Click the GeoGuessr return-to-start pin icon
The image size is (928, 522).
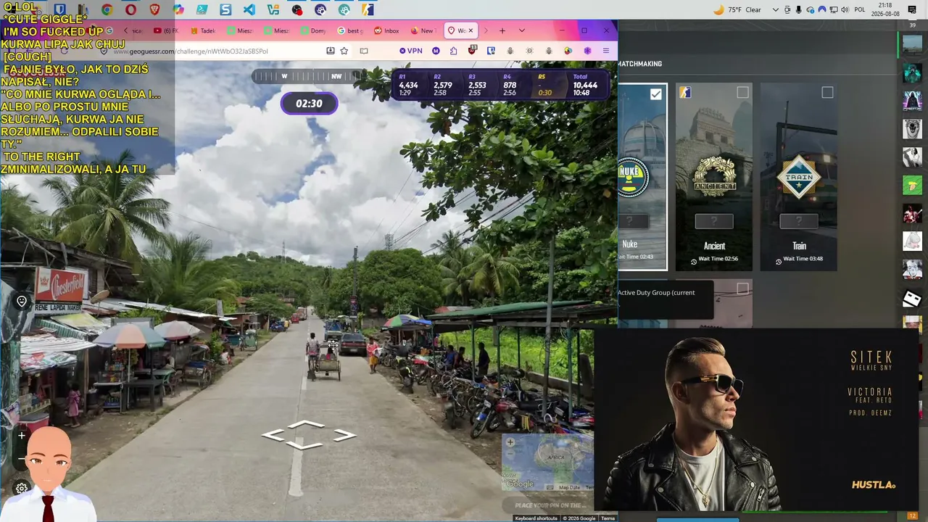pos(22,302)
